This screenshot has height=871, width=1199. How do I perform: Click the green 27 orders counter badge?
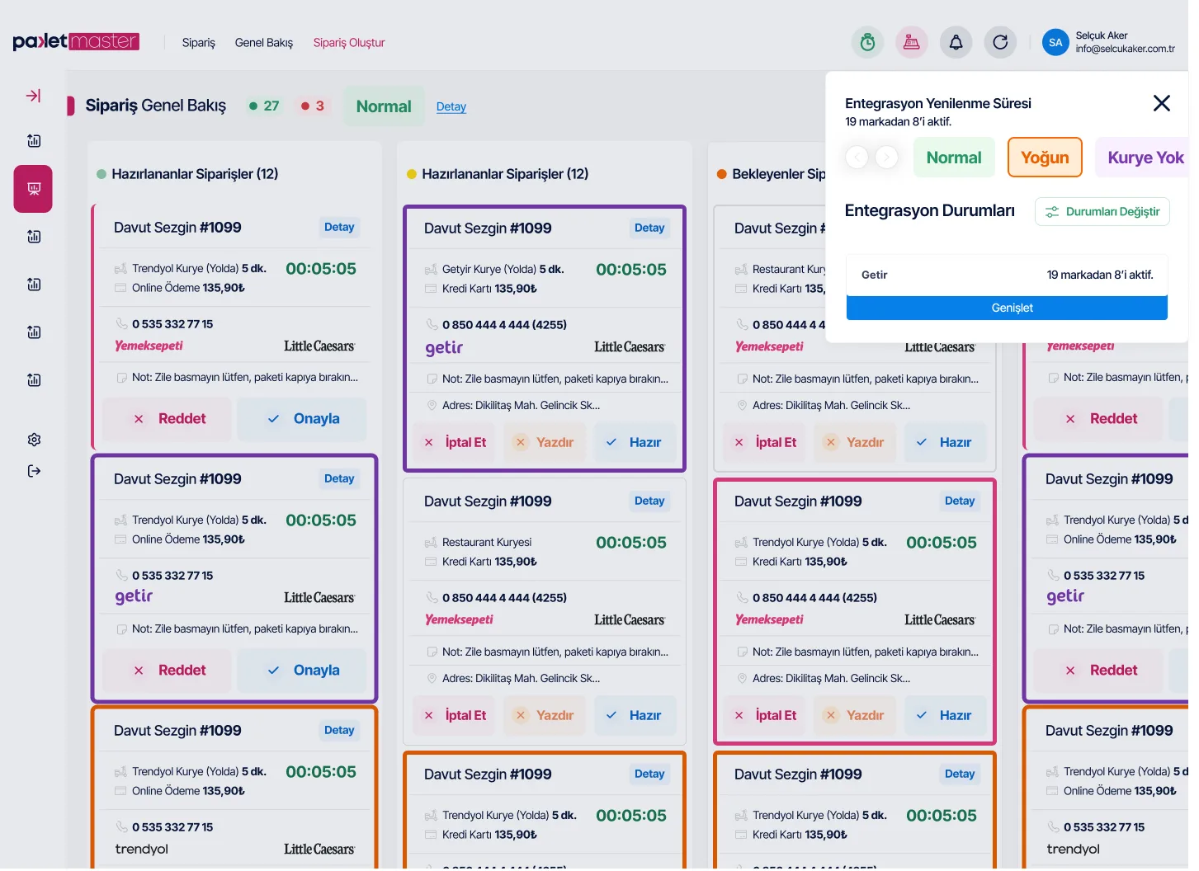point(265,106)
